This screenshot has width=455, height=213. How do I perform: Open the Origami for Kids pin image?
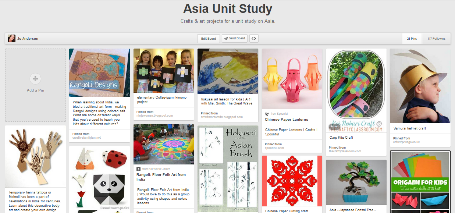(x=420, y=182)
